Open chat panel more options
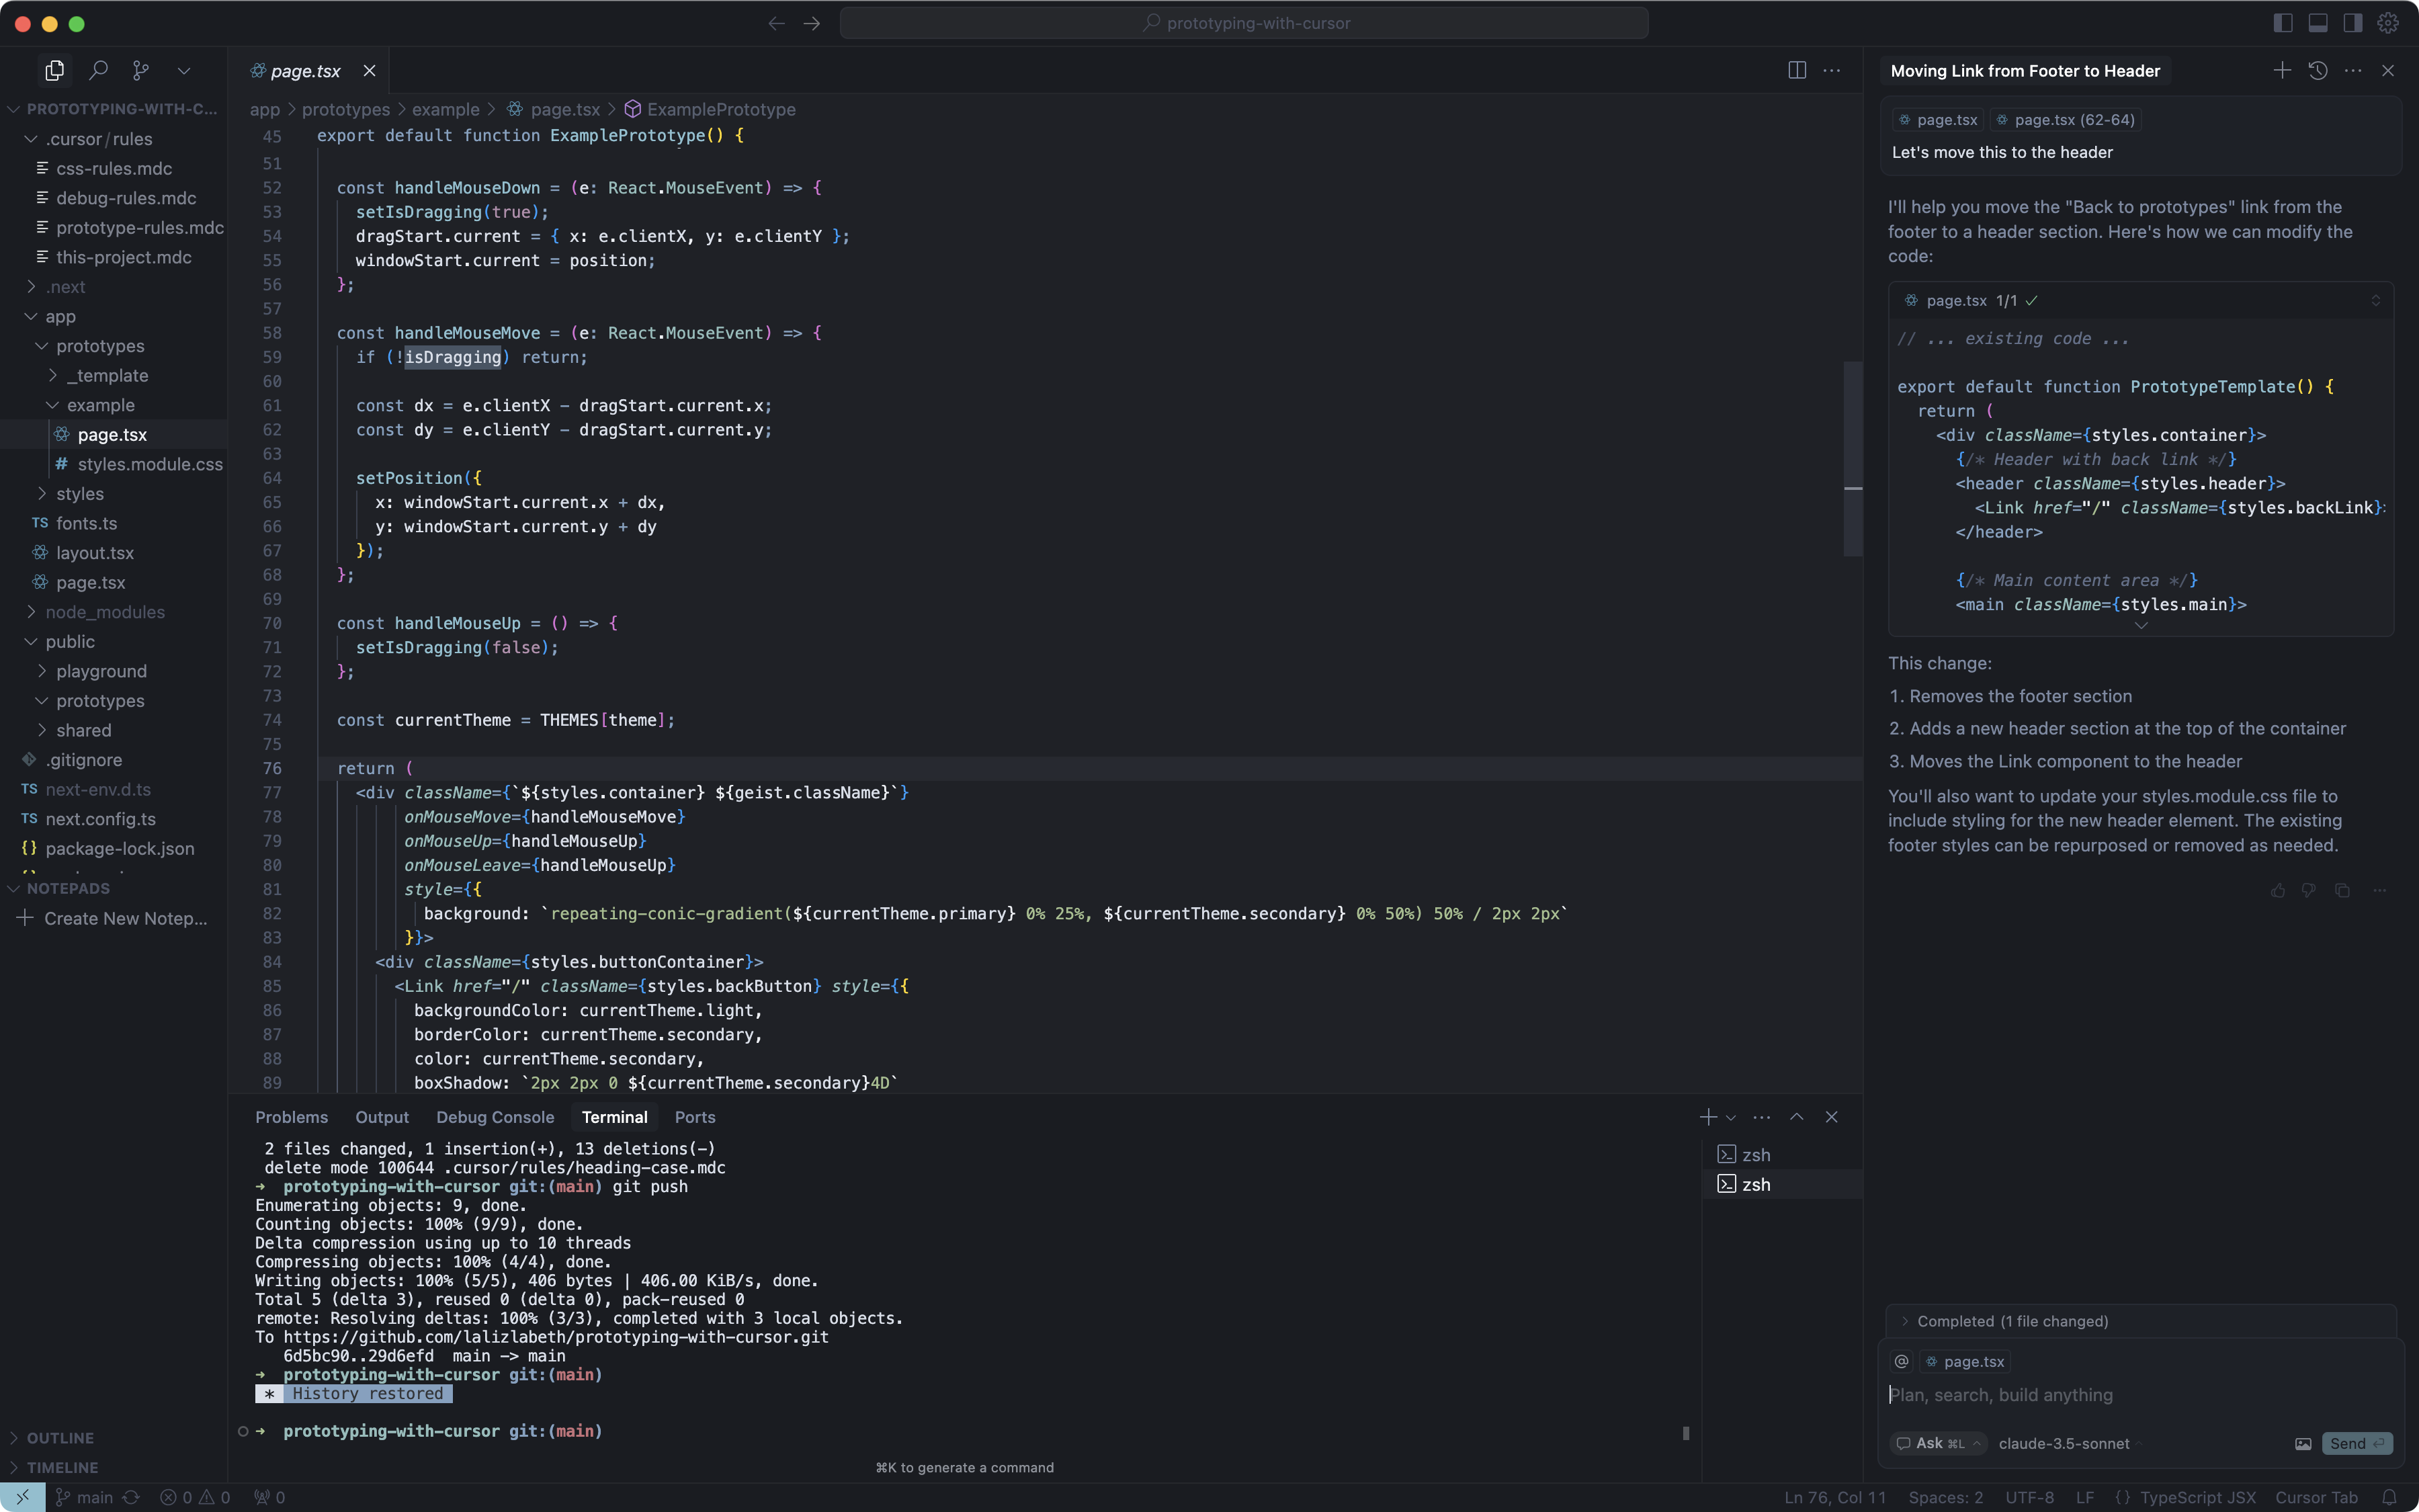Image resolution: width=2419 pixels, height=1512 pixels. [x=2353, y=70]
